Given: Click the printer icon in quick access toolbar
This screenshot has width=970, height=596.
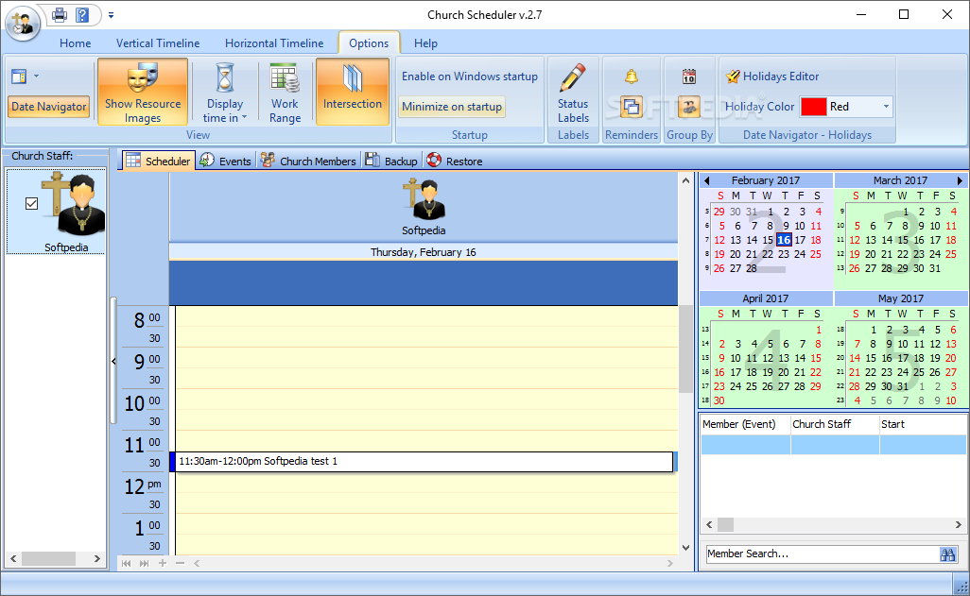Looking at the screenshot, I should pos(60,14).
